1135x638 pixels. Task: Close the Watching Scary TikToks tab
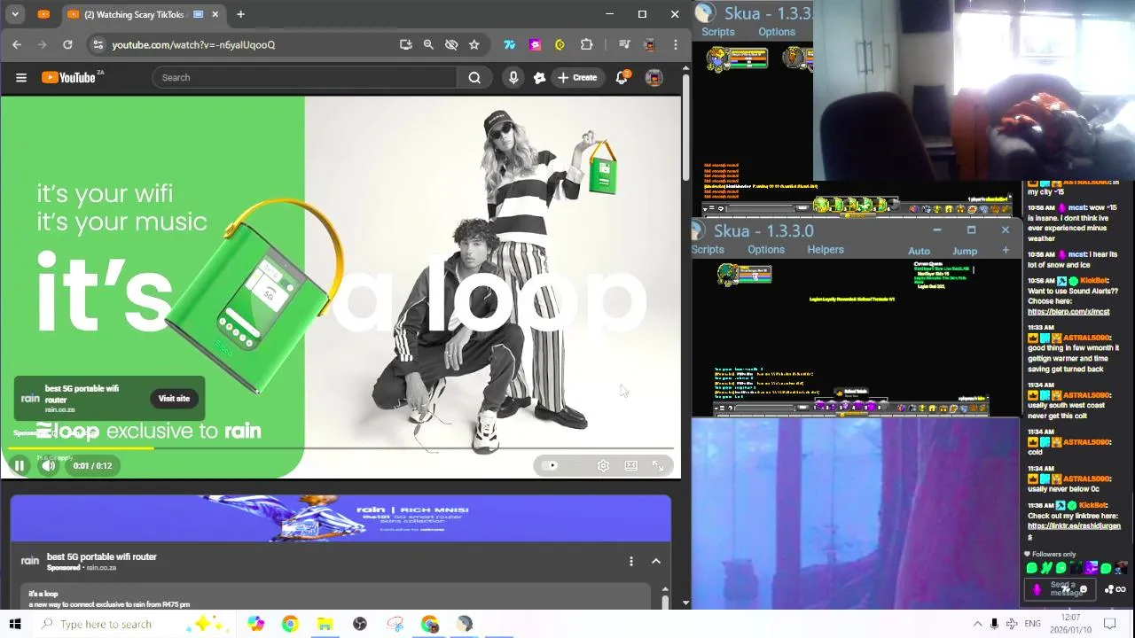215,14
